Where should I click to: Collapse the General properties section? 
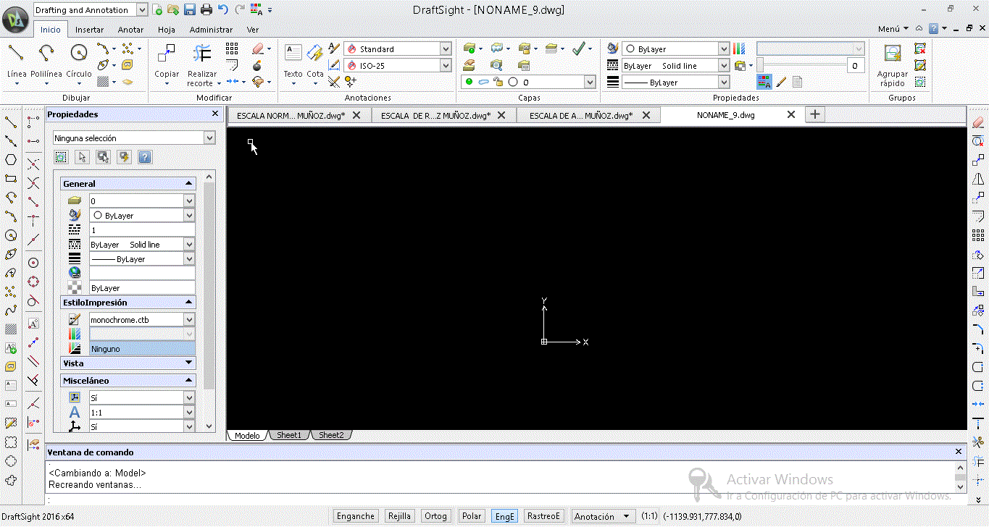188,184
